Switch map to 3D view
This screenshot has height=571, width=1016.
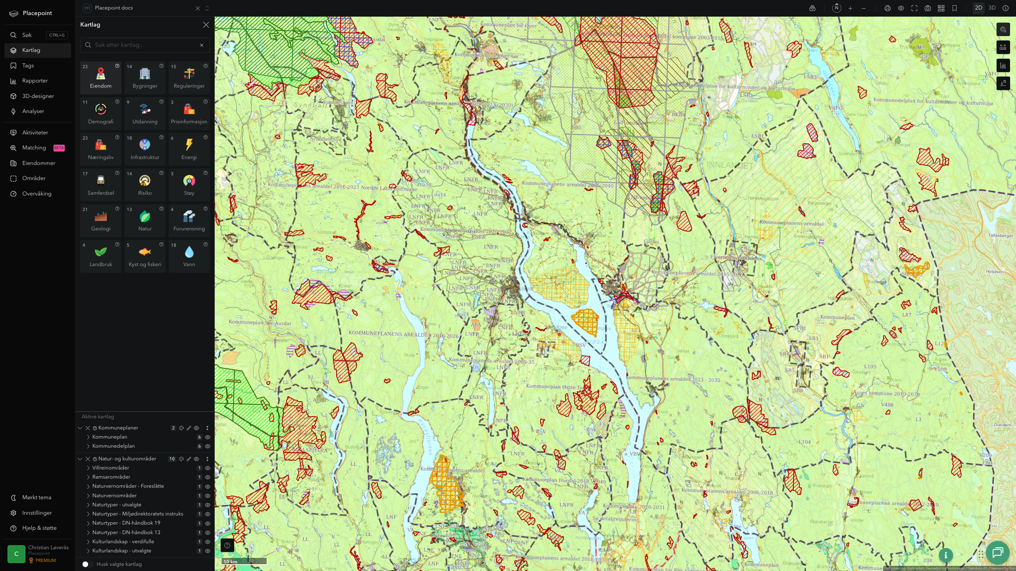click(x=992, y=8)
